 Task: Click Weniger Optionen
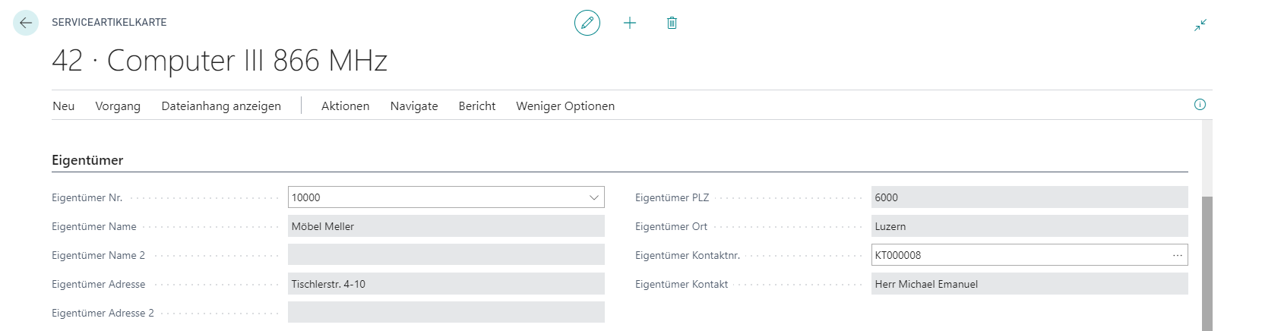tap(565, 106)
